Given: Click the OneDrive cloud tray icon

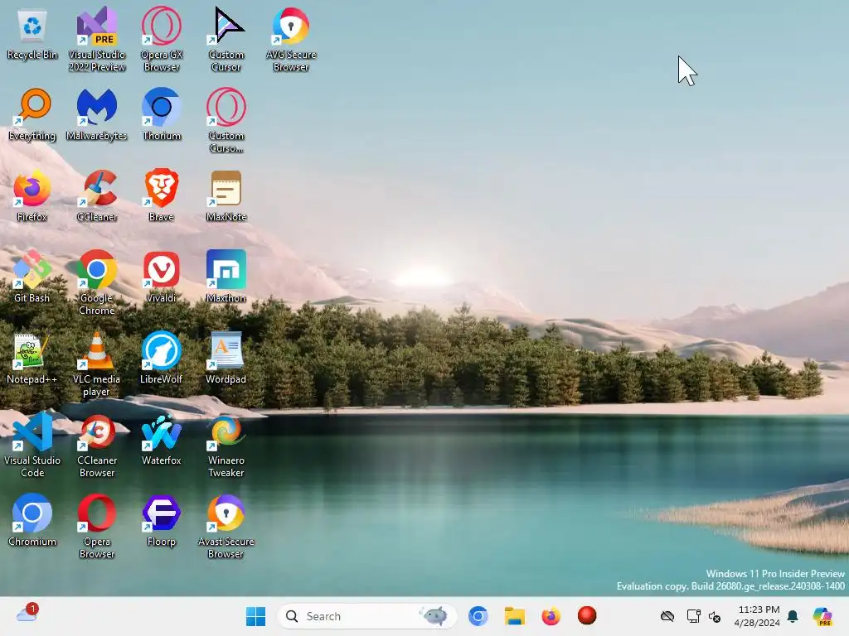Looking at the screenshot, I should point(667,616).
